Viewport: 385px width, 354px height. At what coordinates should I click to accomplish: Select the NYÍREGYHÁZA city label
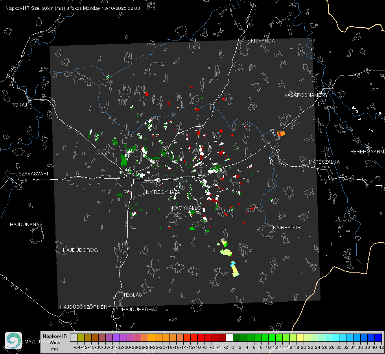click(163, 192)
